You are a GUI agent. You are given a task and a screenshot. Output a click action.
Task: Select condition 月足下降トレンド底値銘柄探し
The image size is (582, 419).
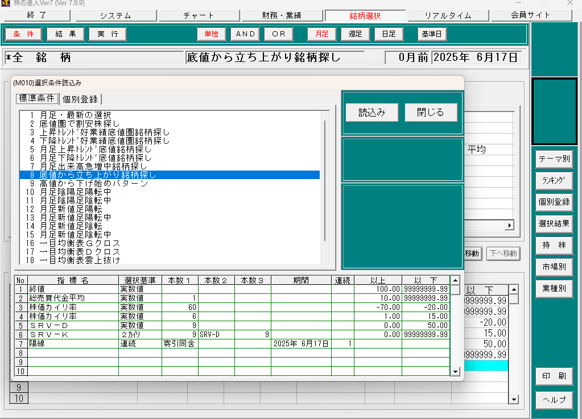click(x=170, y=158)
